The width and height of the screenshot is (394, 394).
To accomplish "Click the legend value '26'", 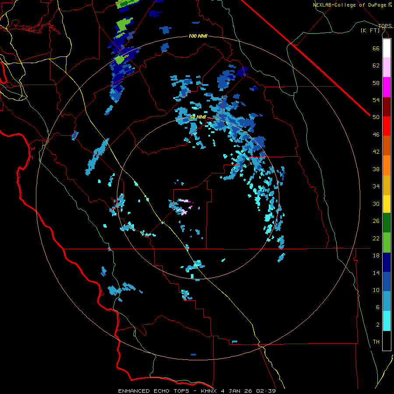I will [x=376, y=221].
